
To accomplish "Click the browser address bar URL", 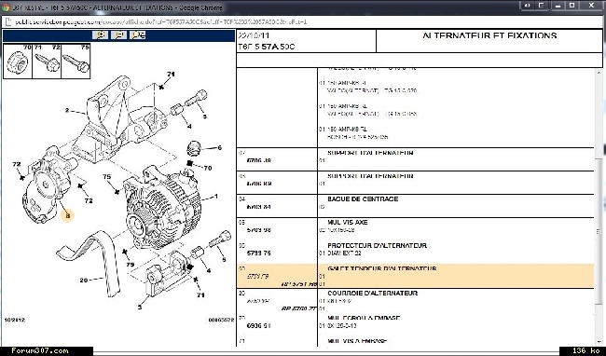I will (x=160, y=22).
